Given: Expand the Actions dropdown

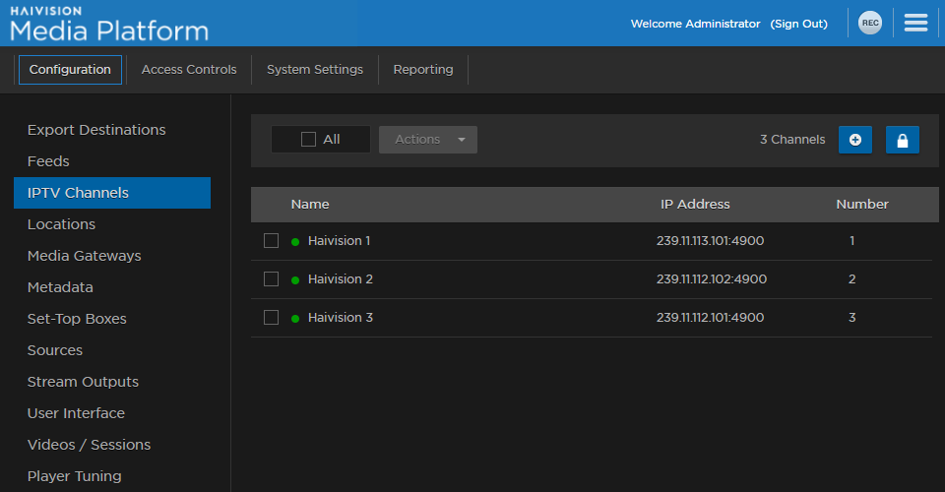Looking at the screenshot, I should coord(428,140).
